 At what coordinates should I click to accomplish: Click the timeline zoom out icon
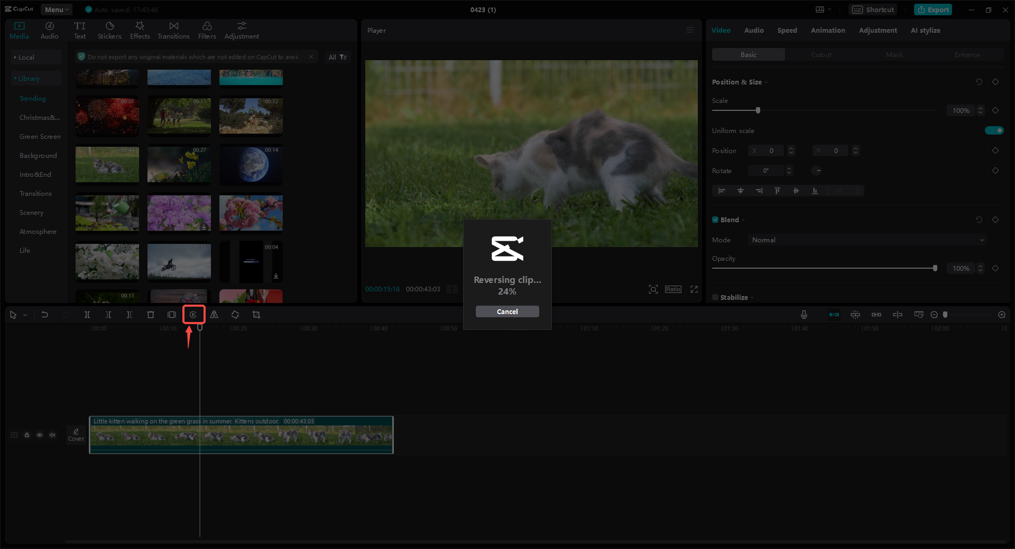click(x=934, y=315)
